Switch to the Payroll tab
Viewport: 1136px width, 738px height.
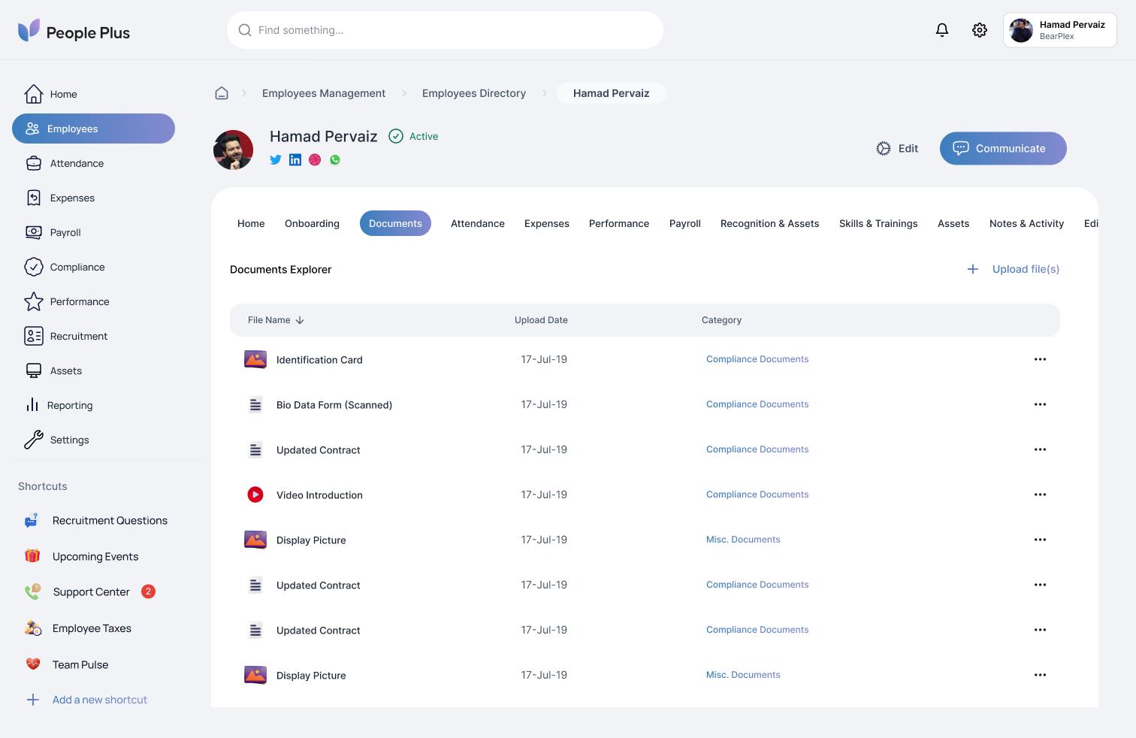[684, 223]
